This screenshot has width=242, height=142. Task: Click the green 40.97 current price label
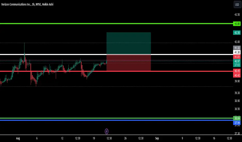[237, 61]
